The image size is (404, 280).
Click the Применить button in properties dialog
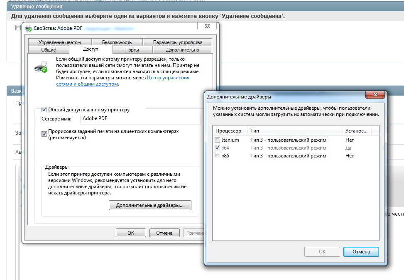click(194, 233)
